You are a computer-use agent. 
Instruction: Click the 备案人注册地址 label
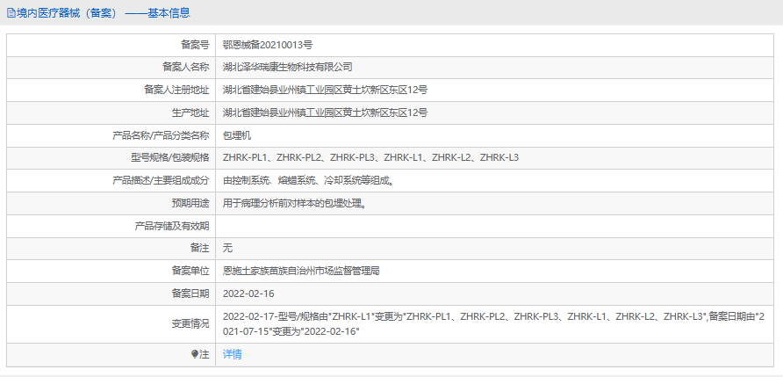point(176,90)
